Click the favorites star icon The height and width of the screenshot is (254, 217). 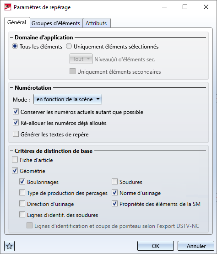10,246
